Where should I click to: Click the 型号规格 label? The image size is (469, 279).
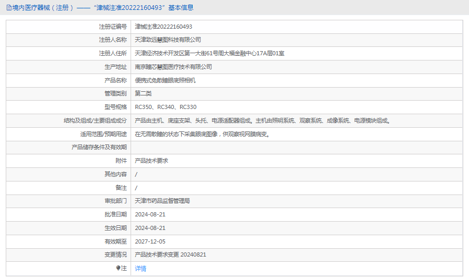tap(115, 107)
